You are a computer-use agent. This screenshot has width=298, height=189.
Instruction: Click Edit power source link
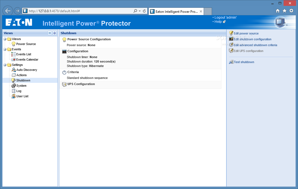coord(246,34)
